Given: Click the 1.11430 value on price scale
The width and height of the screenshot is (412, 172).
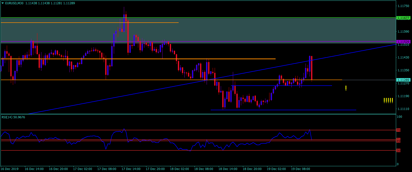Looking at the screenshot, I should point(403,58).
